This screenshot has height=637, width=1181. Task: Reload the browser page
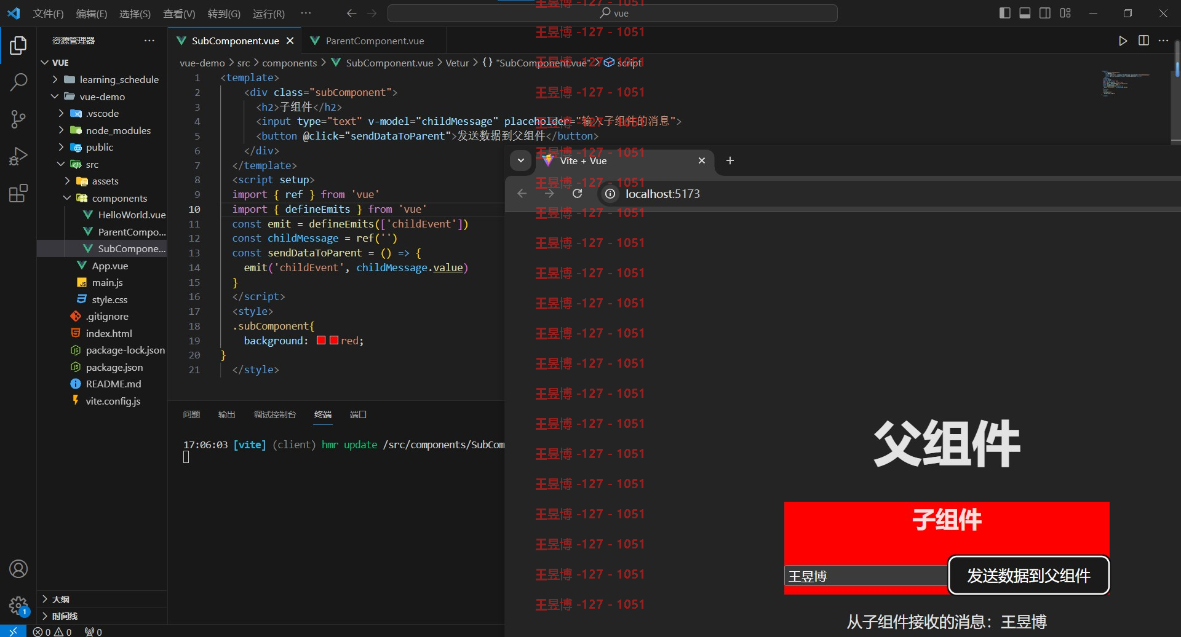click(x=577, y=194)
